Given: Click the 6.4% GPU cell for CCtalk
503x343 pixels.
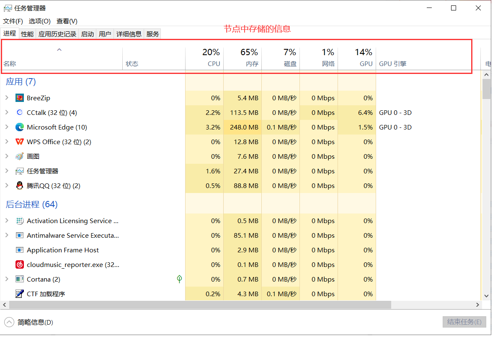Looking at the screenshot, I should tap(357, 112).
